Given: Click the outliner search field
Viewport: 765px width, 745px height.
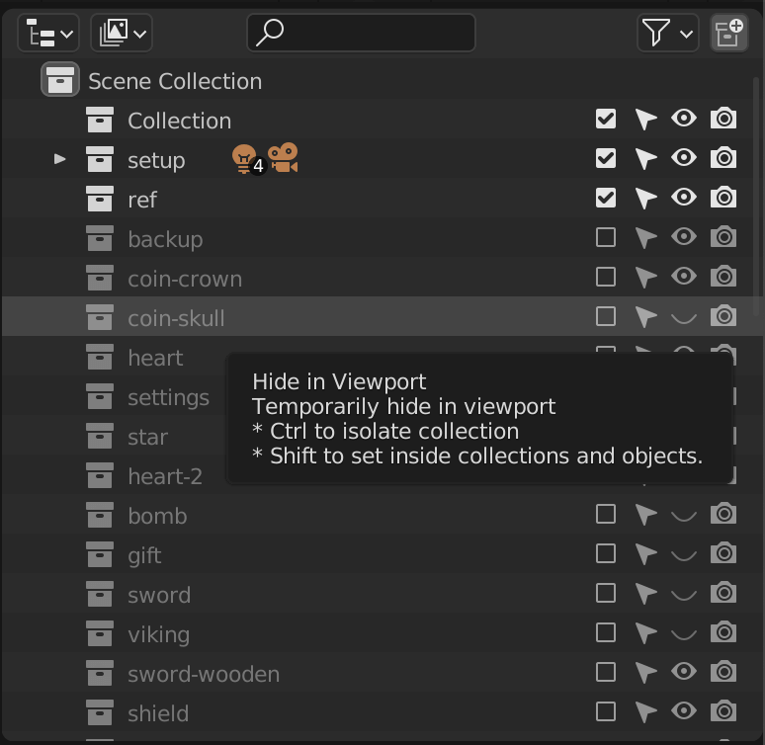Looking at the screenshot, I should pos(361,33).
